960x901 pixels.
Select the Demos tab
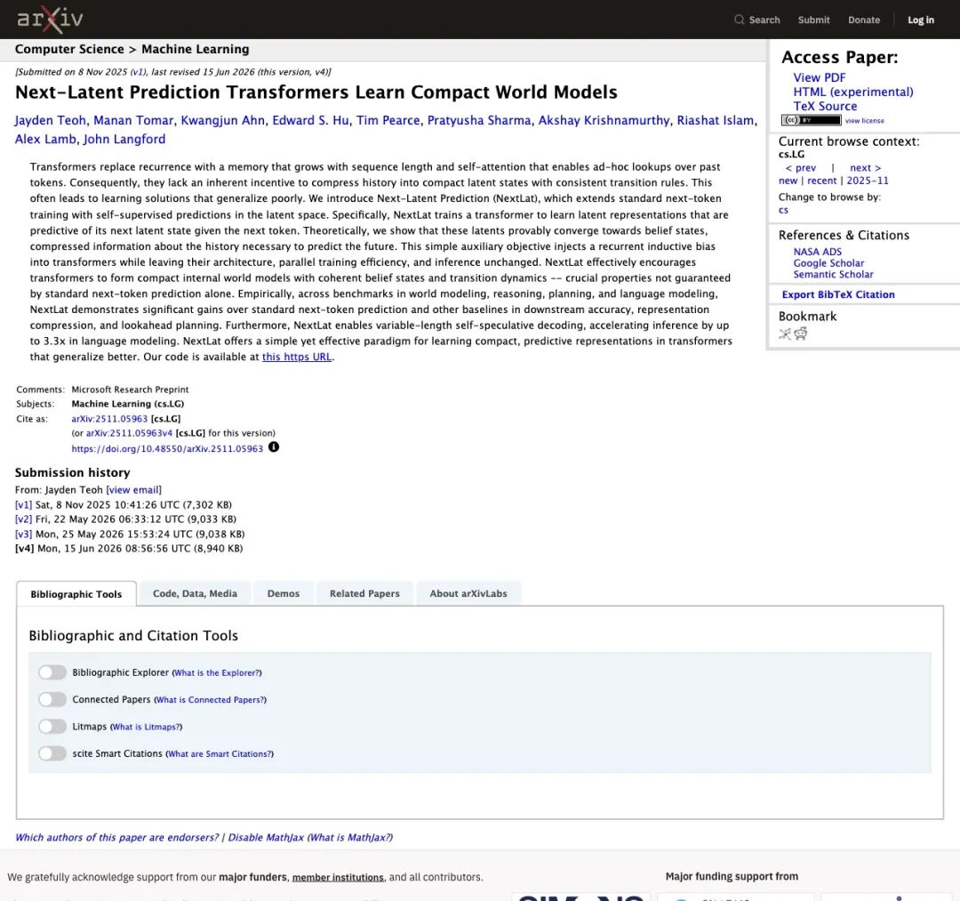[284, 593]
